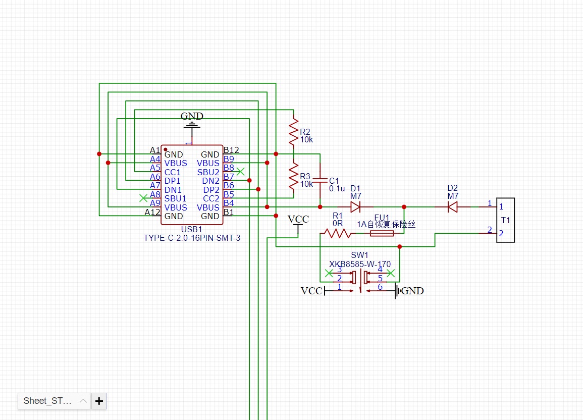Select resistor R2 10k symbol
The image size is (583, 420).
[294, 132]
